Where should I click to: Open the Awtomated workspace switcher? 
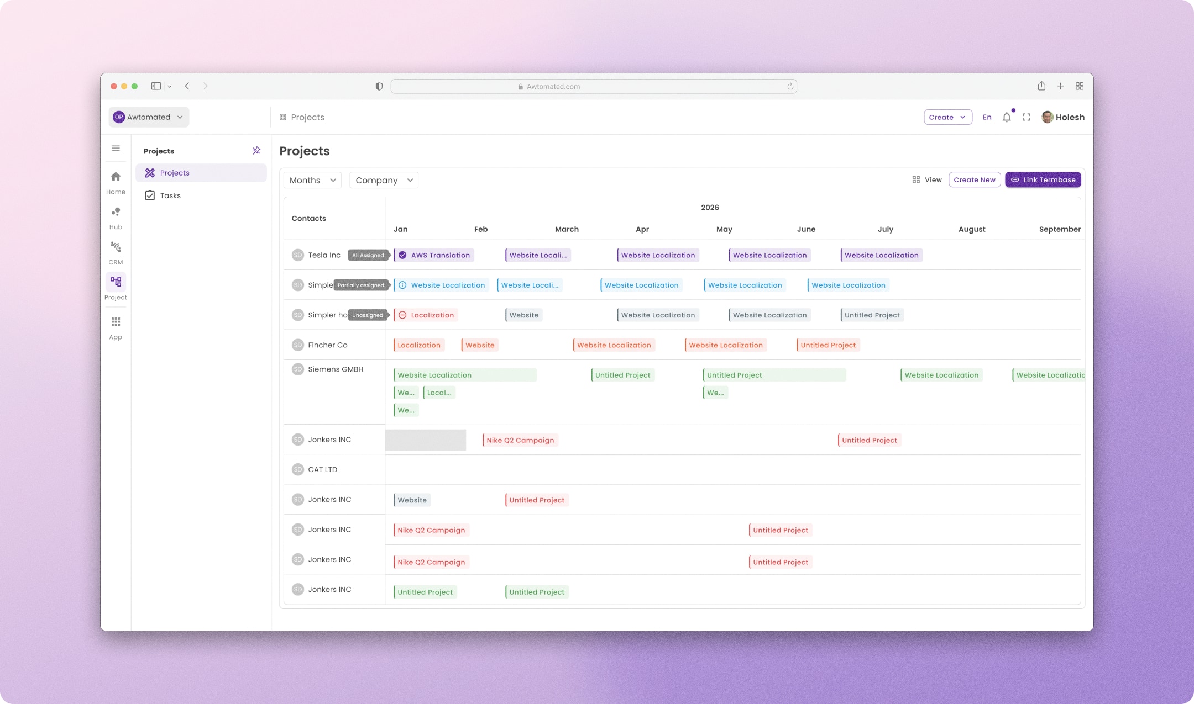(x=149, y=117)
